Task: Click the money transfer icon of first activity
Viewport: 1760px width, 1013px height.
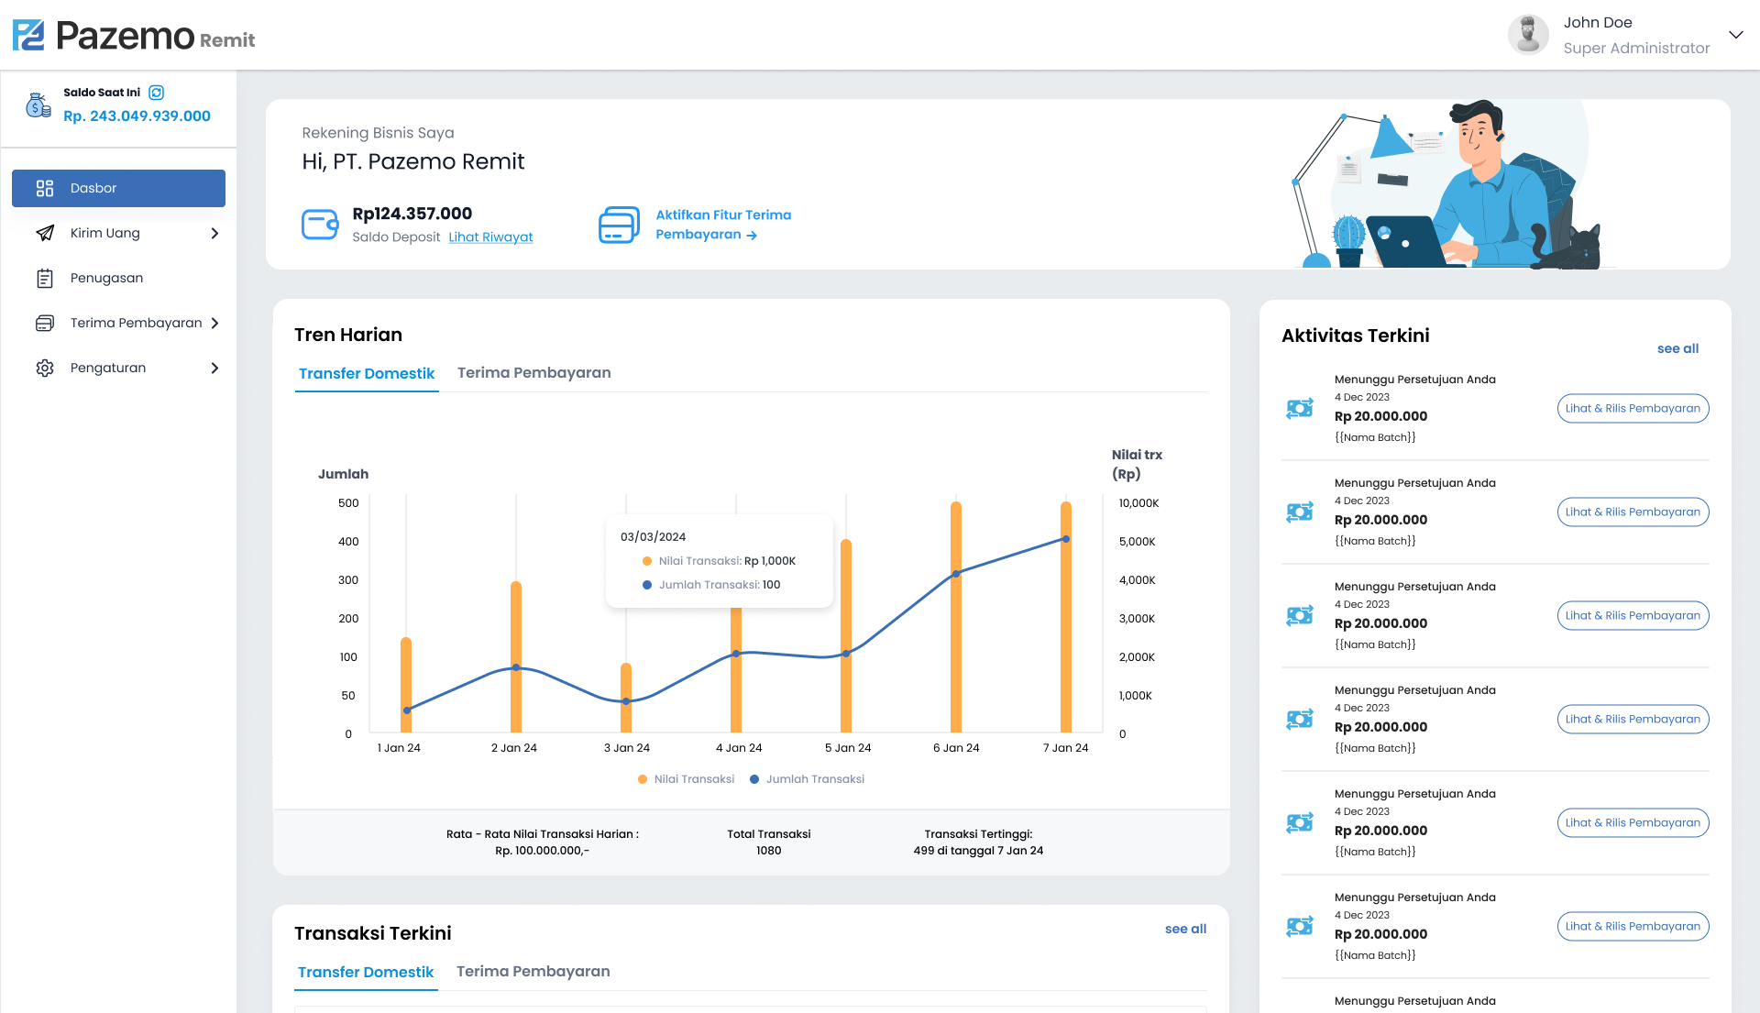Action: pyautogui.click(x=1300, y=409)
